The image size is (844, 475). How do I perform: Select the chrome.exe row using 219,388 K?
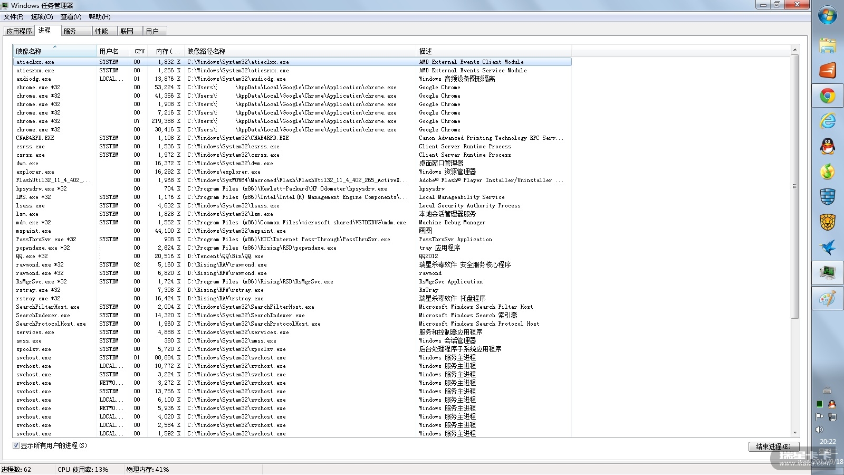click(x=292, y=121)
